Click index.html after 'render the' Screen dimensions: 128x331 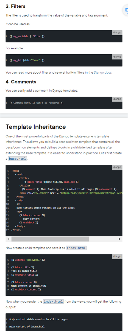coord(53,301)
